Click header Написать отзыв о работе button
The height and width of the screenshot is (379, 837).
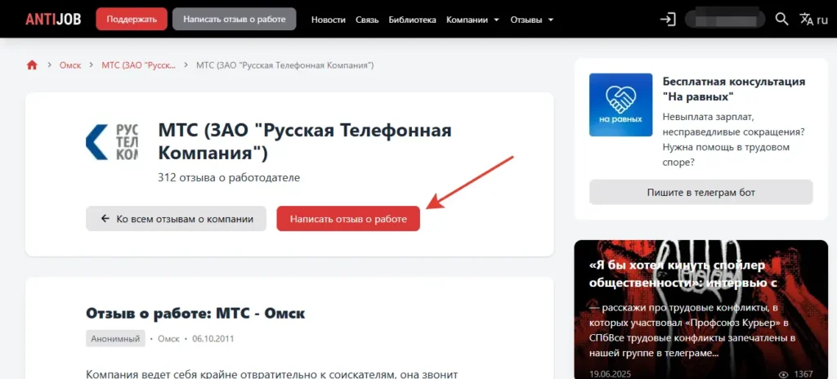click(x=235, y=20)
